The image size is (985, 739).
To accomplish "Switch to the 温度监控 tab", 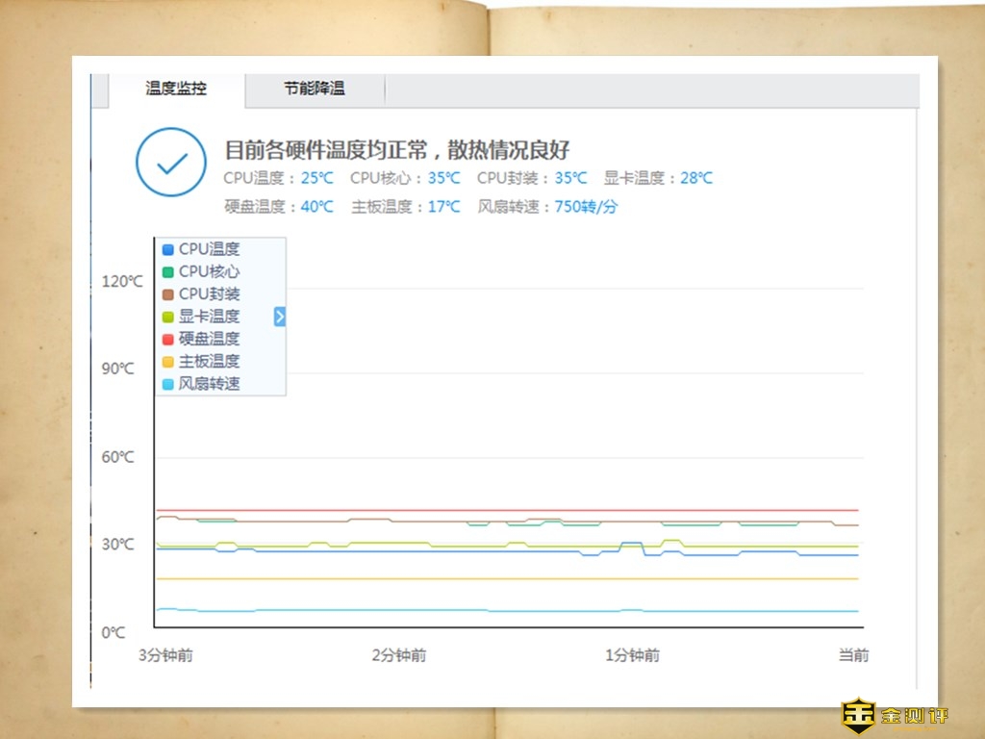I will (176, 89).
